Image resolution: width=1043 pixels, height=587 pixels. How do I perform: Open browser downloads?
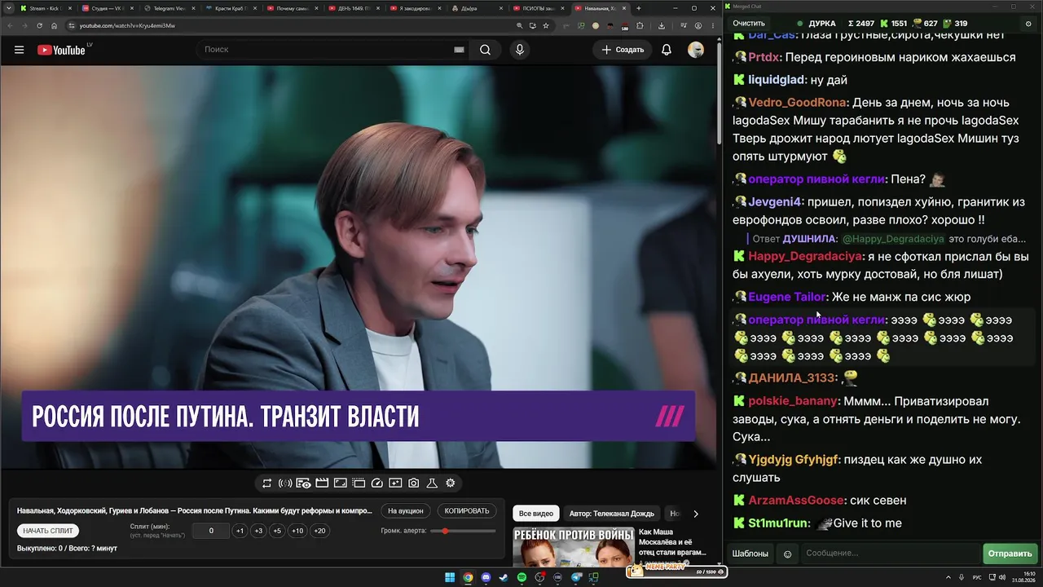coord(661,25)
